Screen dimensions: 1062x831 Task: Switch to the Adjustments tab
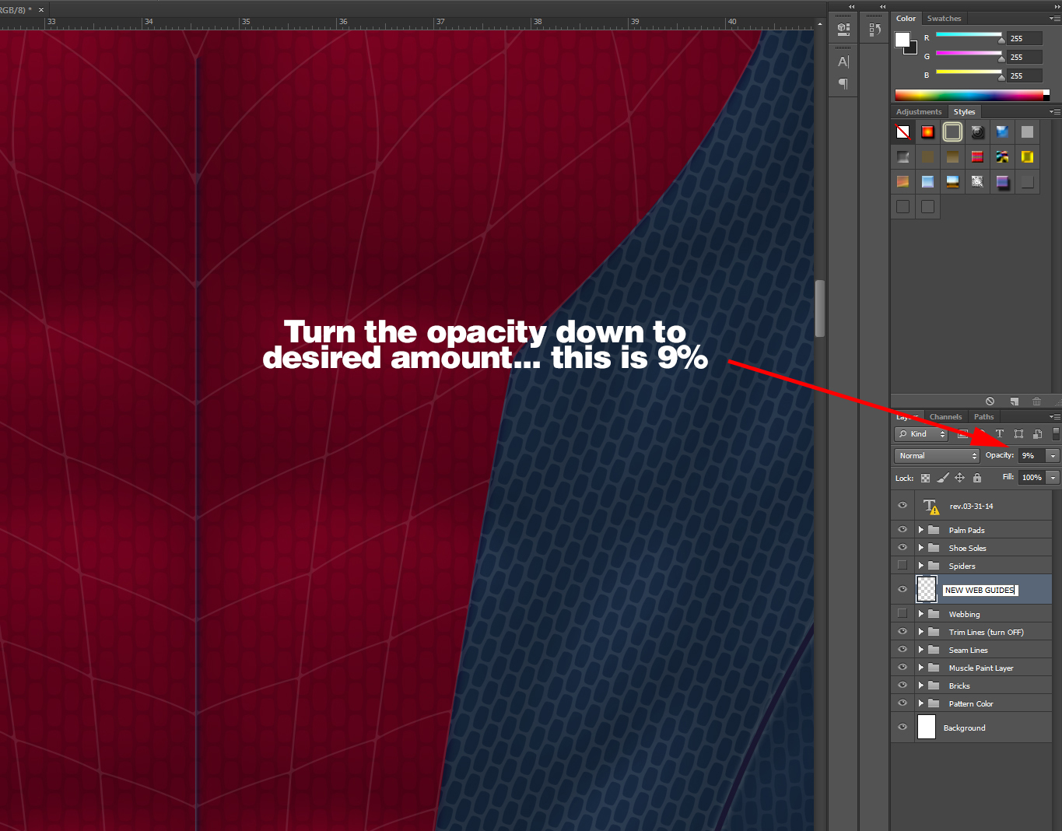click(919, 112)
